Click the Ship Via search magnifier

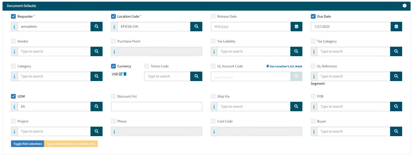coord(296,107)
